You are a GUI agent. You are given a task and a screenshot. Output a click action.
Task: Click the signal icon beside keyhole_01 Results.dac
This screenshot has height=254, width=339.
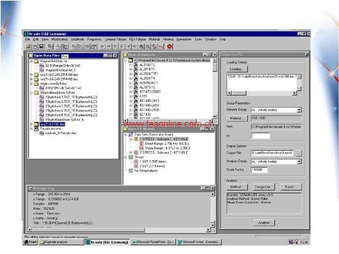42,133
